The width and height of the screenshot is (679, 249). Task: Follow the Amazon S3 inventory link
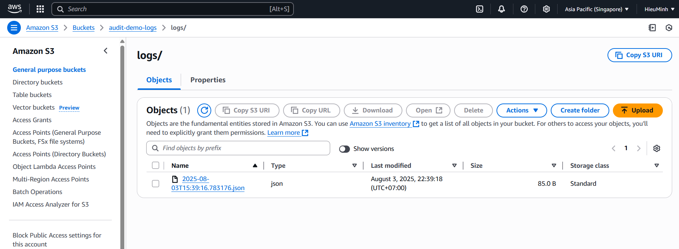tap(380, 124)
